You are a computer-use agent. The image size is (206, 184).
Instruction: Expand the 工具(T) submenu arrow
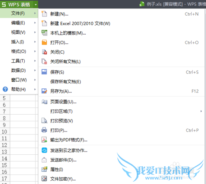[35, 61]
